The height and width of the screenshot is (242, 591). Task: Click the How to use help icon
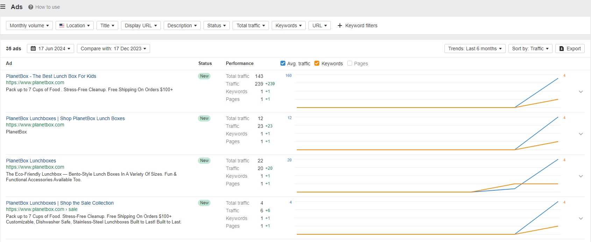click(x=31, y=7)
